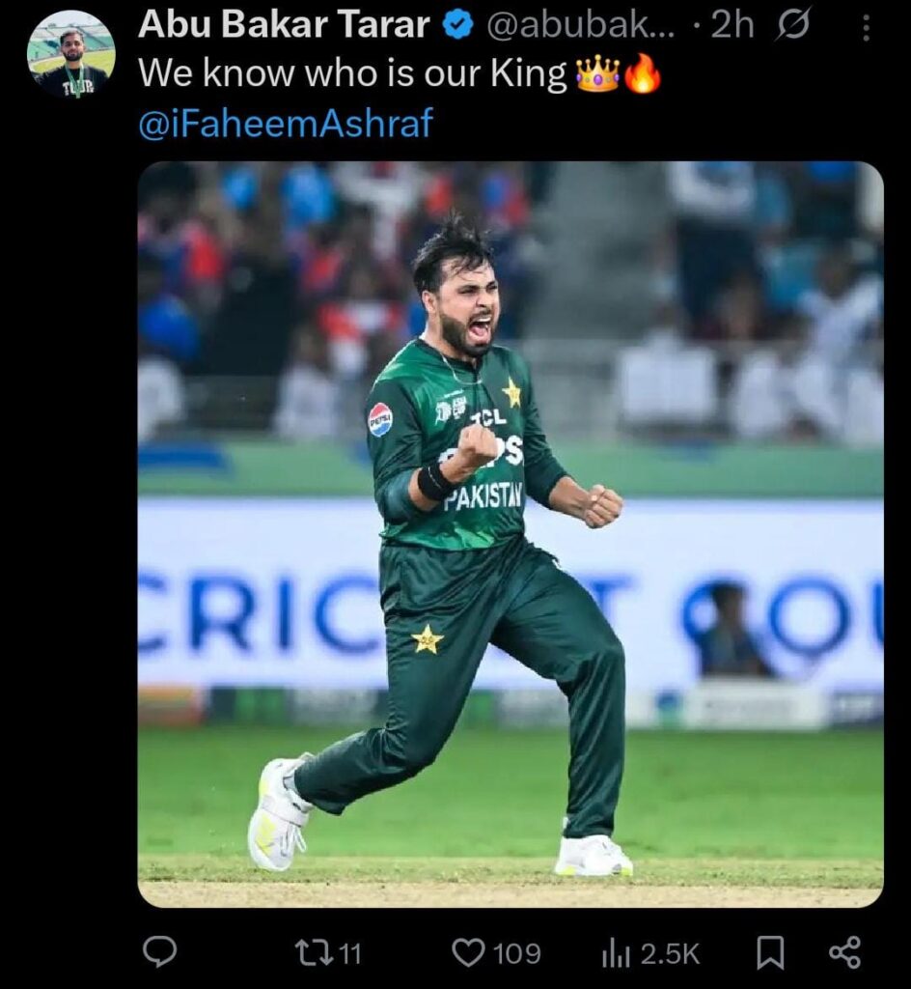Viewport: 911px width, 989px height.
Task: Open the reply comment bubble icon
Action: coord(159,952)
